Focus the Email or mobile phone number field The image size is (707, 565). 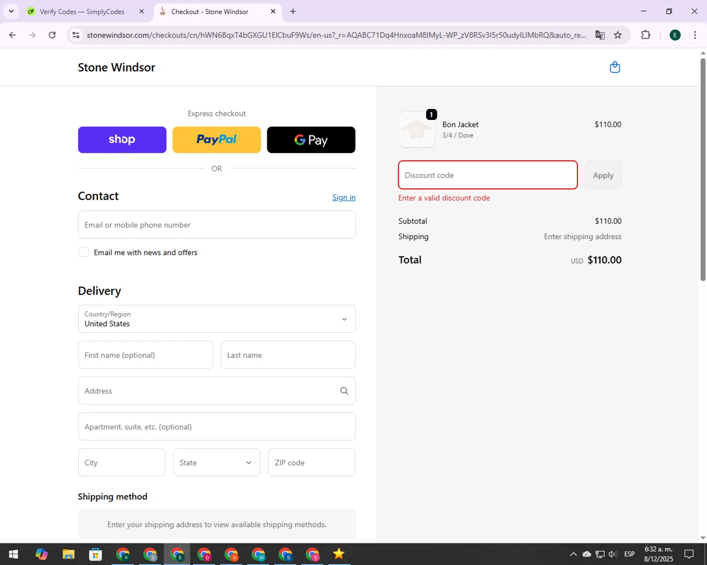pos(217,225)
